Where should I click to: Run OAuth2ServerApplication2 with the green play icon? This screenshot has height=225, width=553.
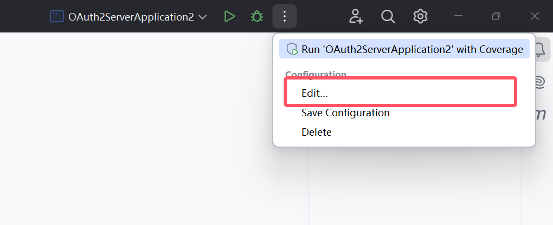tap(229, 16)
